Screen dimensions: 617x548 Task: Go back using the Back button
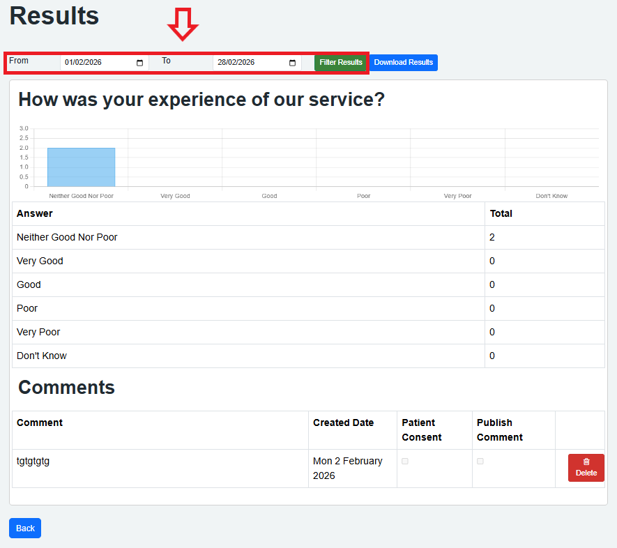pos(25,528)
